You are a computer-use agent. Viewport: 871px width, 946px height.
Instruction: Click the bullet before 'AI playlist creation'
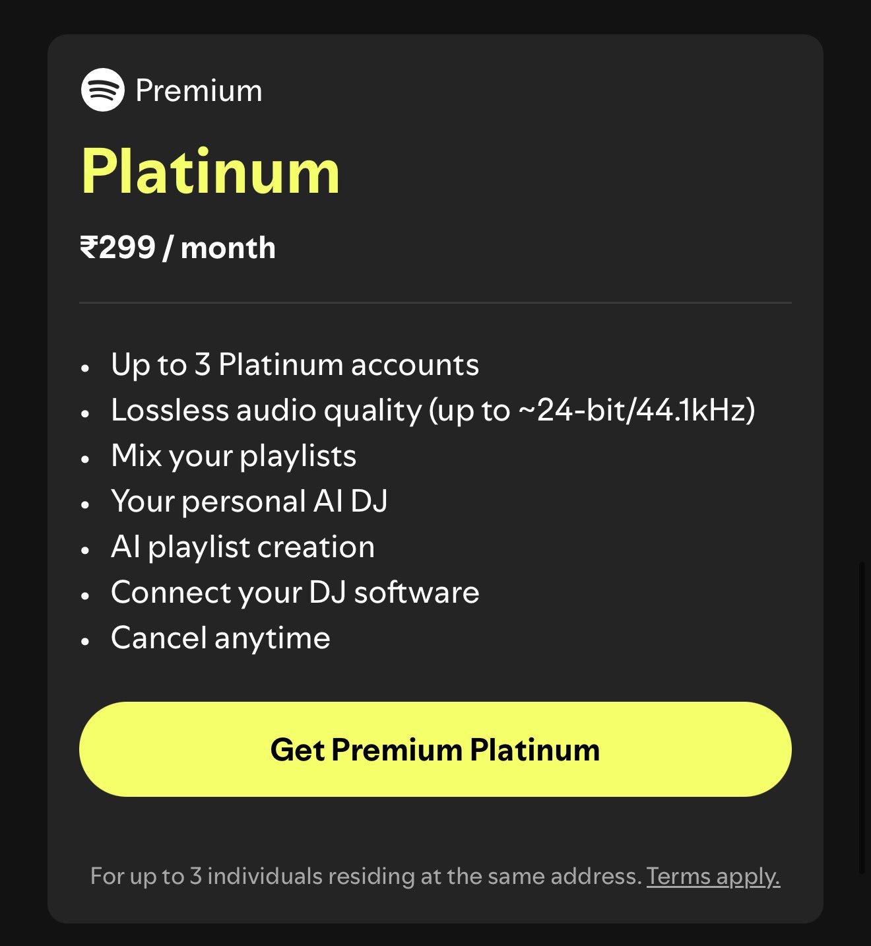click(85, 549)
